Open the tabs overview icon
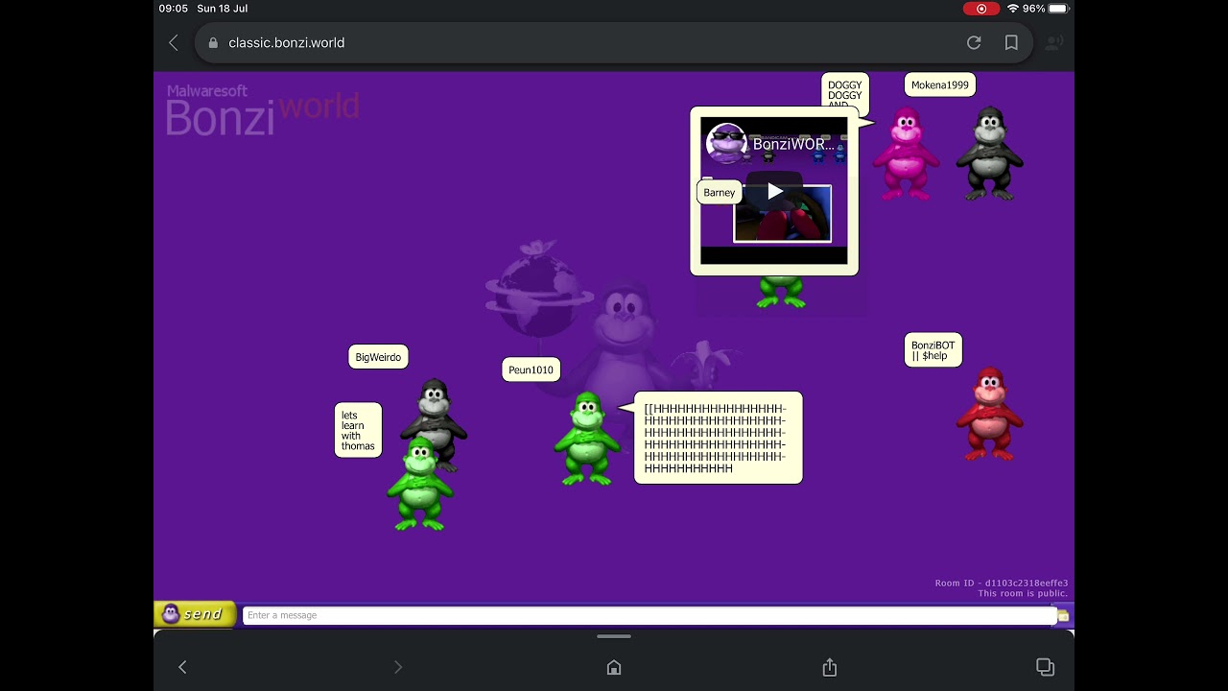 tap(1045, 667)
